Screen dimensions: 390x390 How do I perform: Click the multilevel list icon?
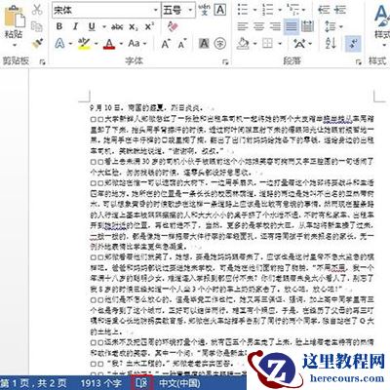[292, 10]
